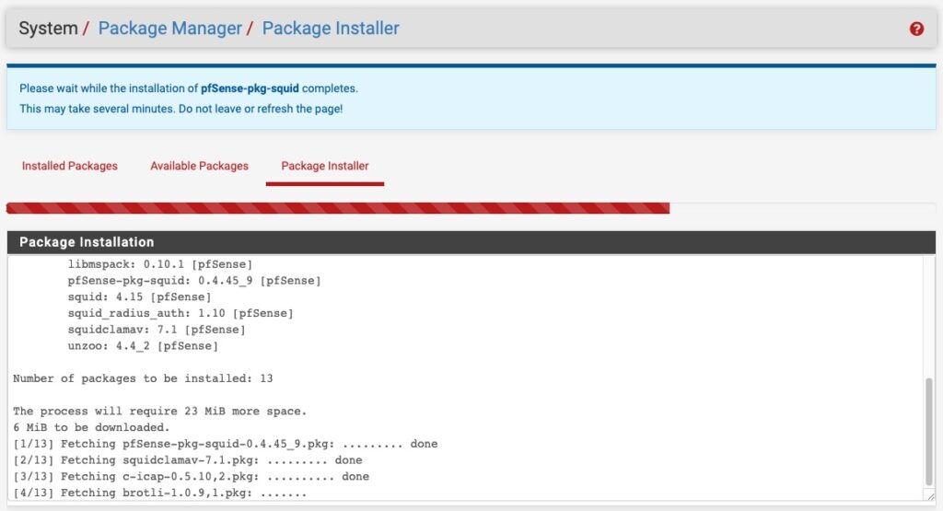Click the '[1/13] Fetching pfSense-pkg-squid' log line
Image resolution: width=943 pixels, height=511 pixels.
tap(226, 444)
